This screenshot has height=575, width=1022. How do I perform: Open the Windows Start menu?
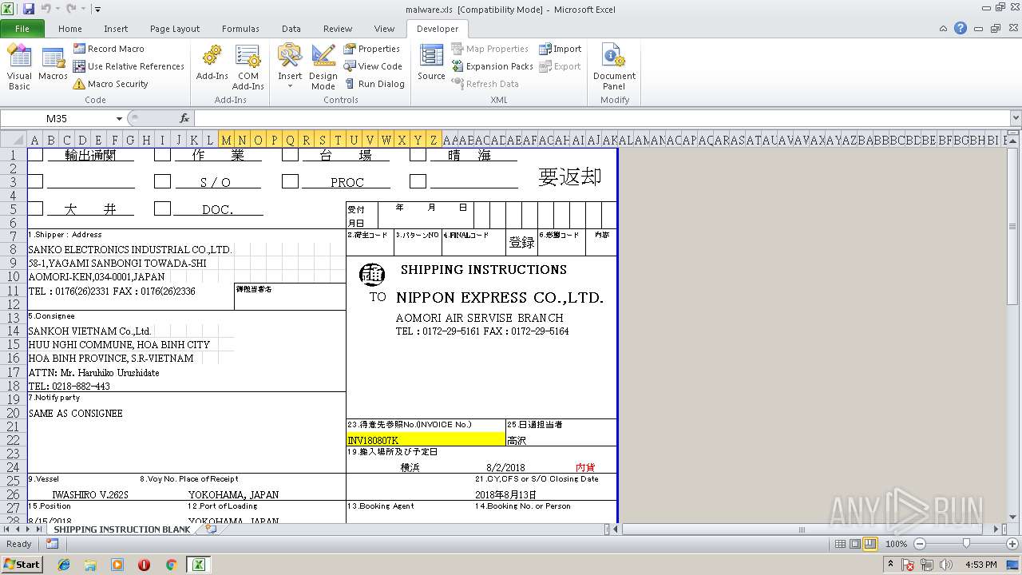point(22,564)
